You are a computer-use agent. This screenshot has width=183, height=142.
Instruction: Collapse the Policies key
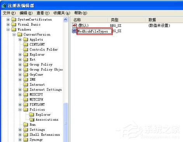[x=20, y=110]
